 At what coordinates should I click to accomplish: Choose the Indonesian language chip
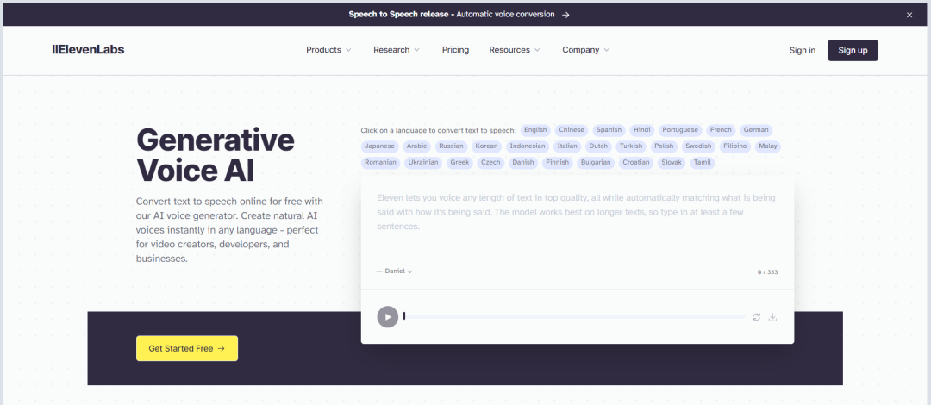tap(528, 146)
